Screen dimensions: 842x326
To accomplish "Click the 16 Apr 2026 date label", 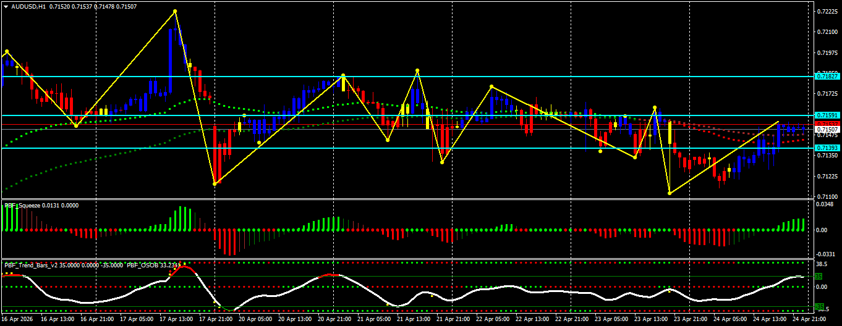I will point(17,320).
